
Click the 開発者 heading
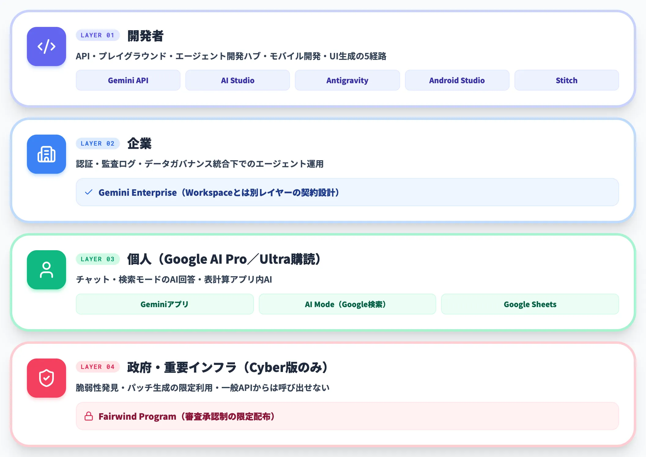146,36
